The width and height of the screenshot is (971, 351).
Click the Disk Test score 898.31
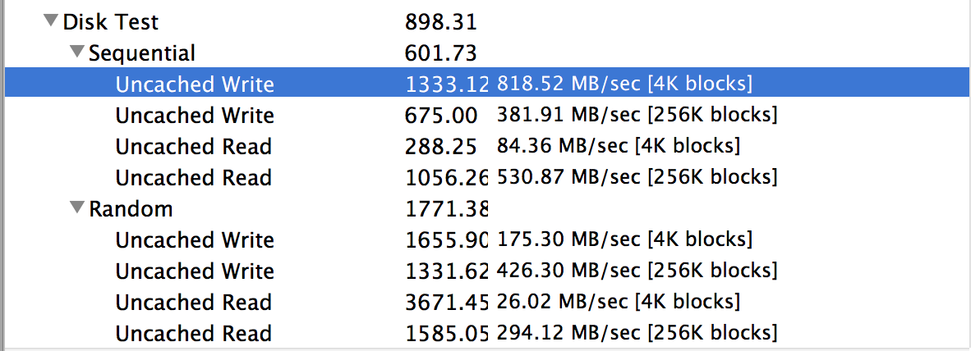(441, 22)
